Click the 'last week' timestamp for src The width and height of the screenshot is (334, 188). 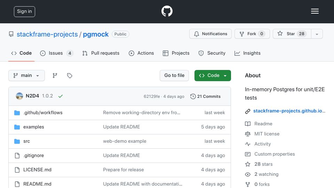point(215,141)
